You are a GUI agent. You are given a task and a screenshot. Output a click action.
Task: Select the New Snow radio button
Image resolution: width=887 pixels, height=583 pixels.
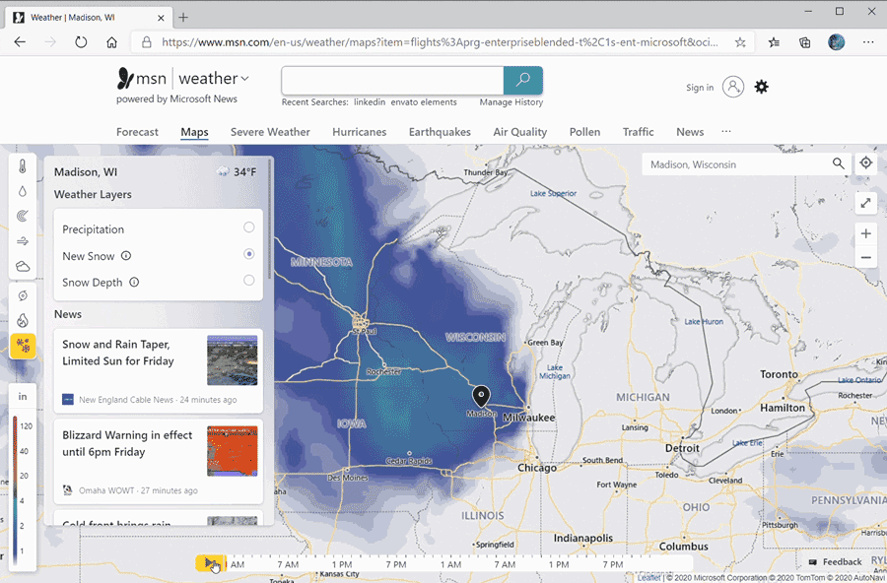tap(249, 254)
